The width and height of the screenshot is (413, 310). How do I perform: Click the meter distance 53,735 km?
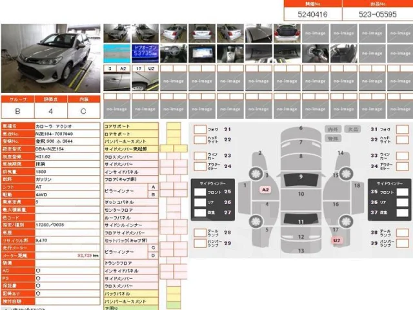[x=88, y=256]
